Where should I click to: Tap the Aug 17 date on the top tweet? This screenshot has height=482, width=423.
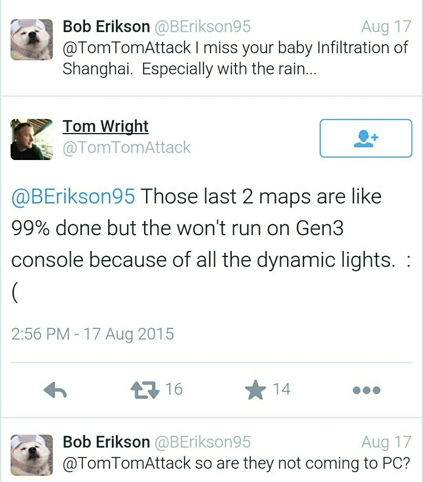(x=386, y=27)
